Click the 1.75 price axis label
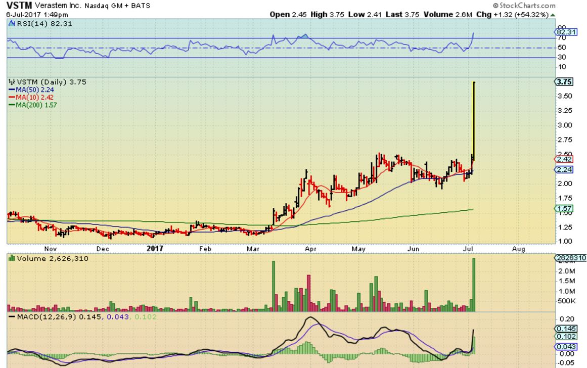Screen dimensions: 587x368 565,199
